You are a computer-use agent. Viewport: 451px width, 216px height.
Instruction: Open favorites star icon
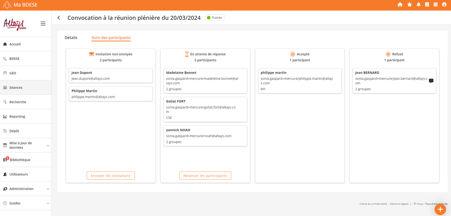[x=409, y=5]
